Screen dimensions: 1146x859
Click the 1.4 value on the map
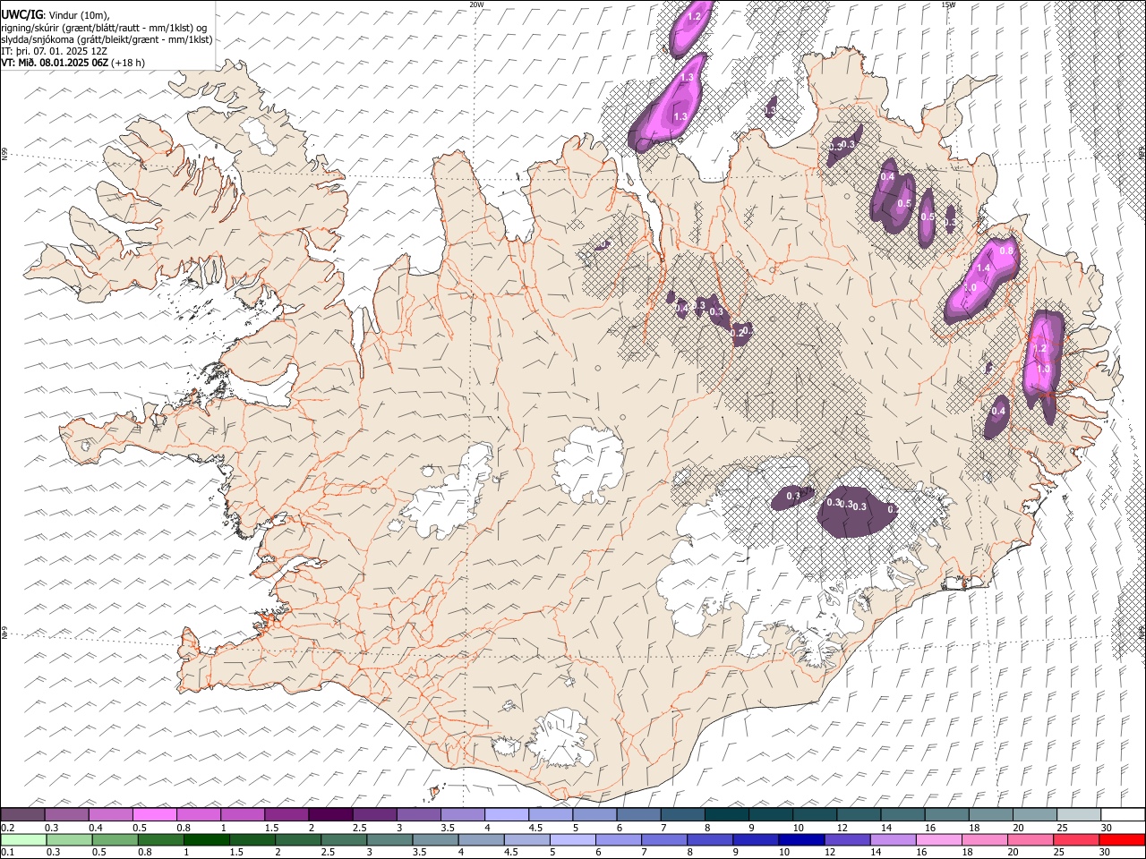tap(983, 268)
